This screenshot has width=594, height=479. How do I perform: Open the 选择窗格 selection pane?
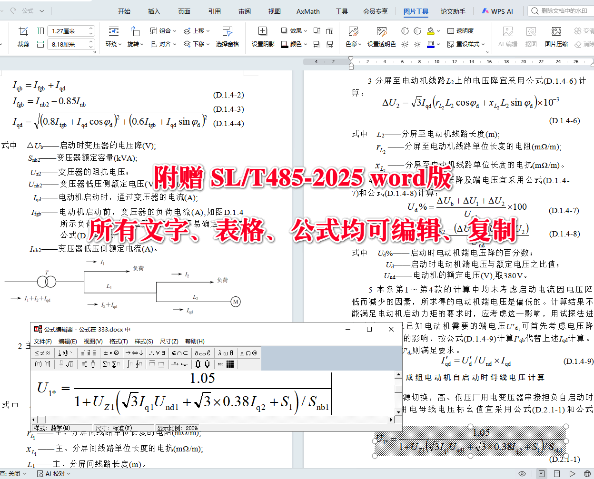[227, 37]
